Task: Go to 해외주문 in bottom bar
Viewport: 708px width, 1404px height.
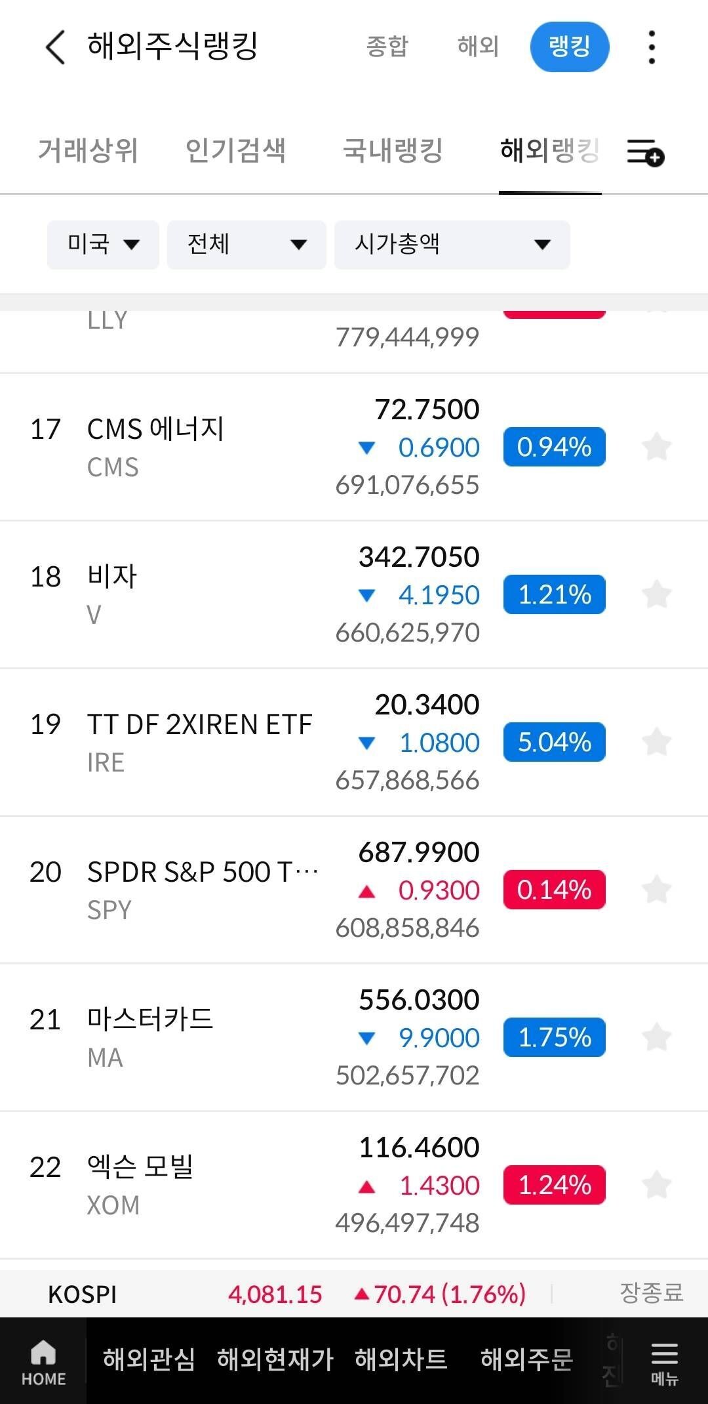Action: 526,1360
